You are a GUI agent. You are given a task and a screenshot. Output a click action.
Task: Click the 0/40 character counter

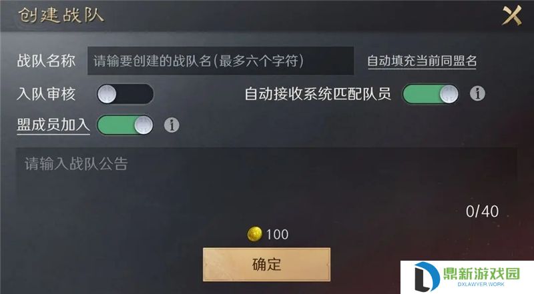[482, 211]
